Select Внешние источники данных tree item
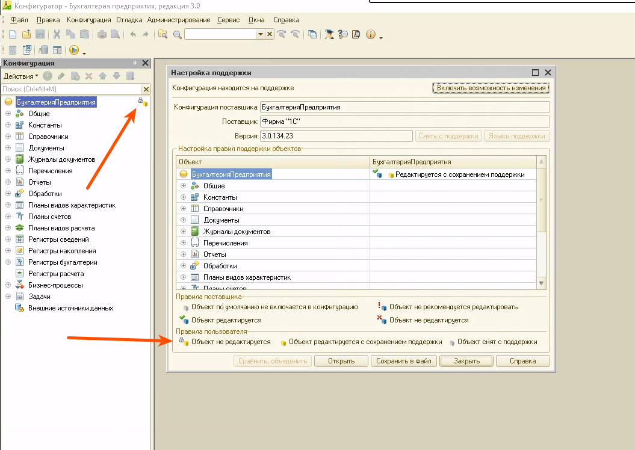 point(70,308)
